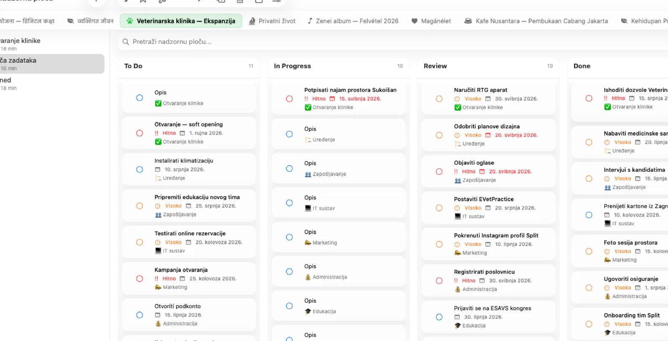Open the Kafe Nusantara — Pembukaan Cabang Jakarta tab
This screenshot has width=668, height=341.
click(536, 21)
